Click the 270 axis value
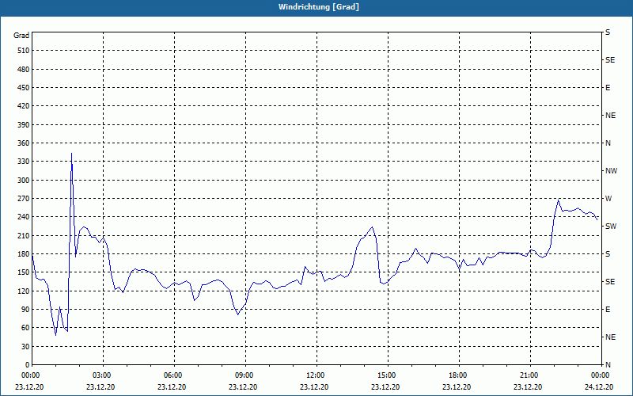633x396 pixels. click(x=24, y=199)
